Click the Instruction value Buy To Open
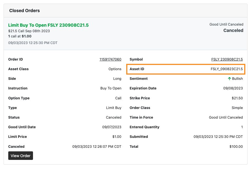 111,88
